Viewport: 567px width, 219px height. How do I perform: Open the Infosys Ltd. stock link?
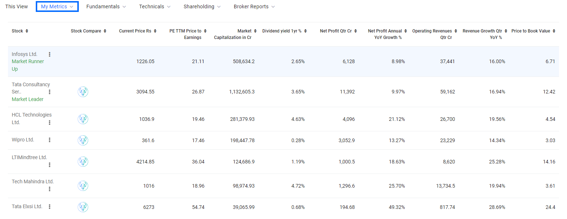25,54
